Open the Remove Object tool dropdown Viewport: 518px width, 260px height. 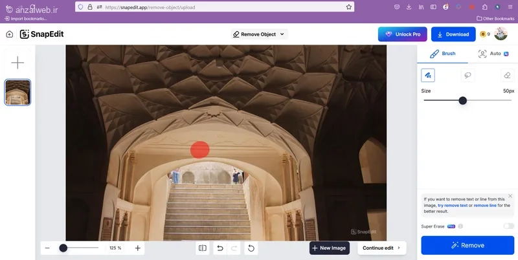259,34
